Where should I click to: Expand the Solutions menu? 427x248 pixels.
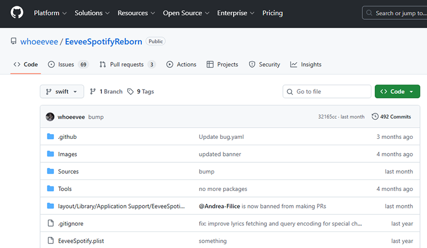pyautogui.click(x=92, y=13)
